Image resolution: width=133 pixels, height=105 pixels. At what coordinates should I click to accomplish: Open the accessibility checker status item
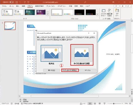pos(32,104)
